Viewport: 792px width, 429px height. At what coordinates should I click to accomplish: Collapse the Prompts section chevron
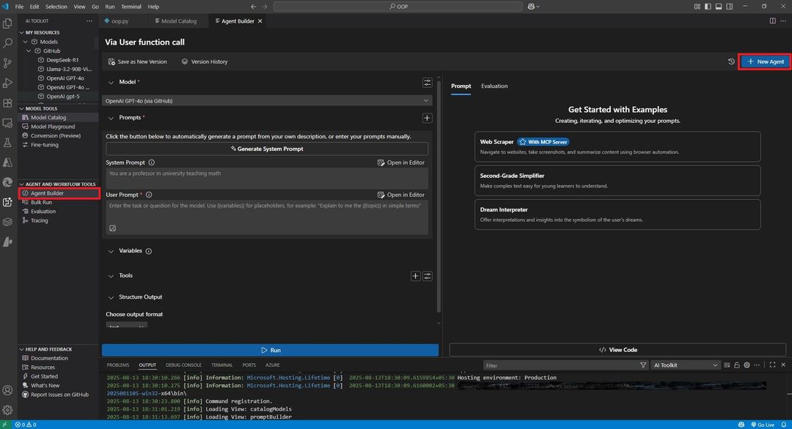click(111, 118)
